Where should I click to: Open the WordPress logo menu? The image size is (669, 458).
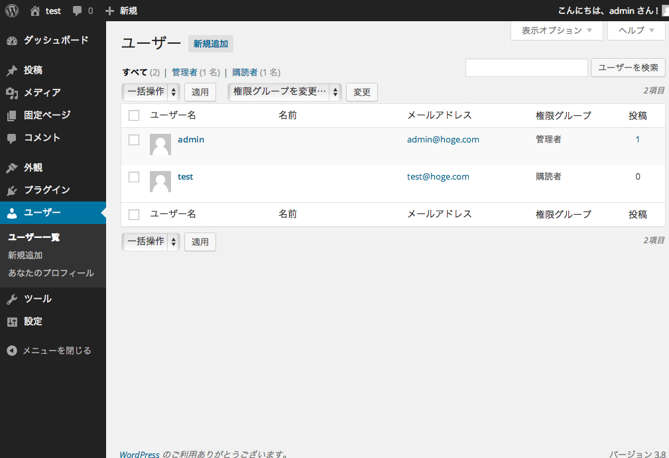point(11,11)
